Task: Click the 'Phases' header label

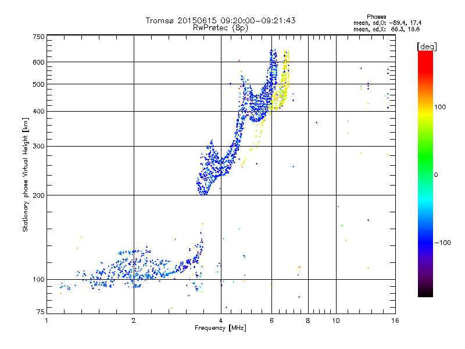Action: point(376,17)
